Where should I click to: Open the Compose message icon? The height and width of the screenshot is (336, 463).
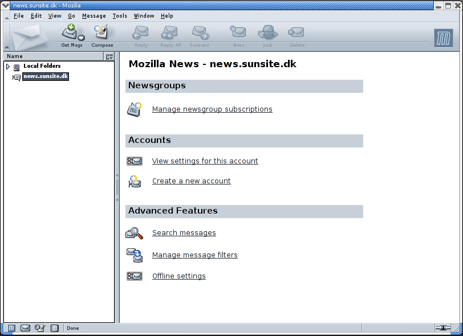pos(102,33)
